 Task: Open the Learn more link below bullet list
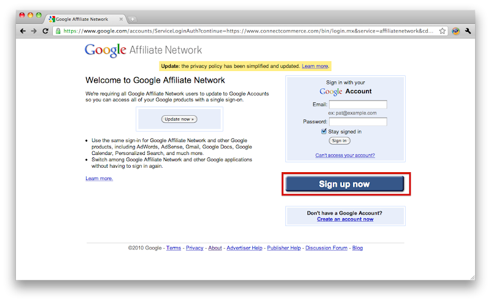[x=99, y=178]
